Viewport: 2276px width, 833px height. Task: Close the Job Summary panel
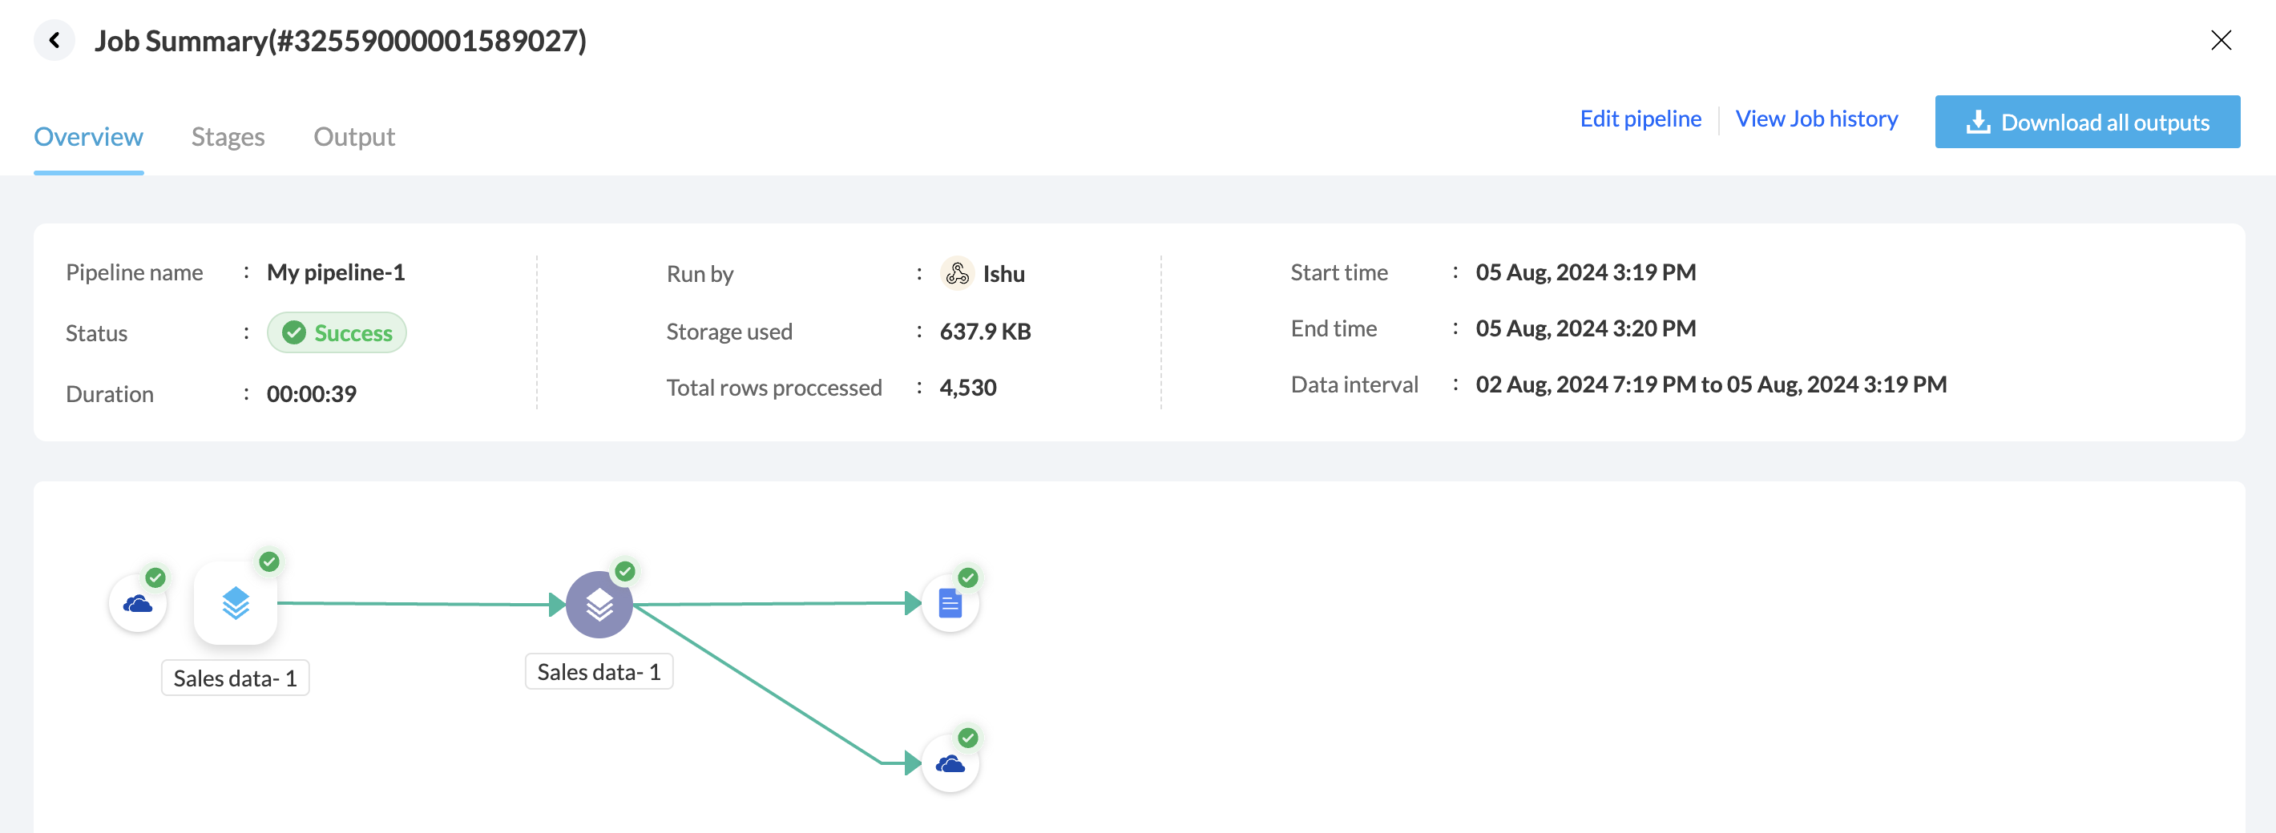(x=2221, y=41)
